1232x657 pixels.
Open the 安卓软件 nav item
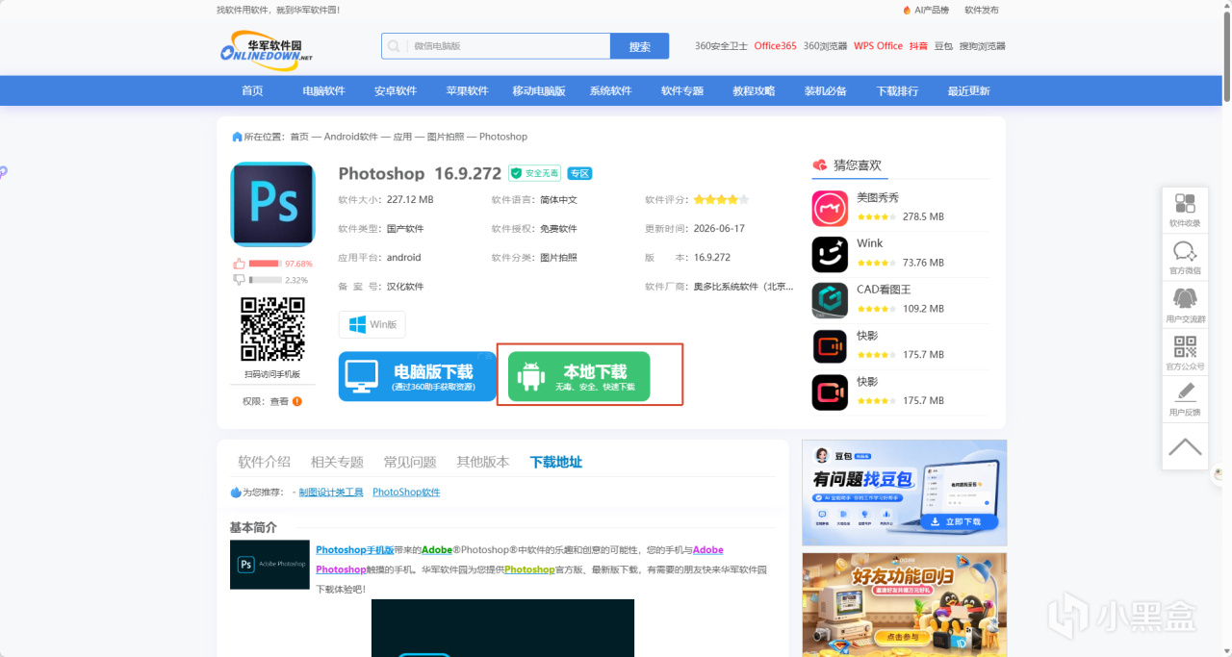396,90
